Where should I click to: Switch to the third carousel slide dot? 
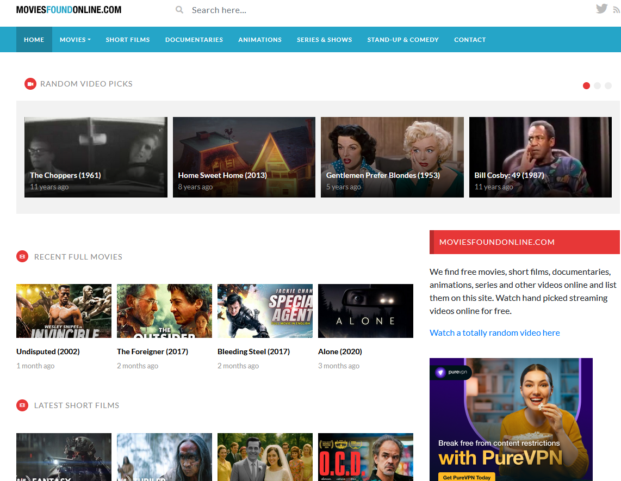coord(608,85)
